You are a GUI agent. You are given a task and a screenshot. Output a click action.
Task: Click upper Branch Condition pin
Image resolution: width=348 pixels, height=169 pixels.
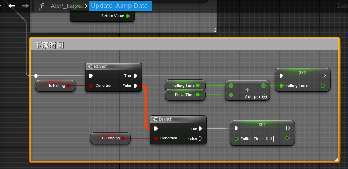[91, 86]
